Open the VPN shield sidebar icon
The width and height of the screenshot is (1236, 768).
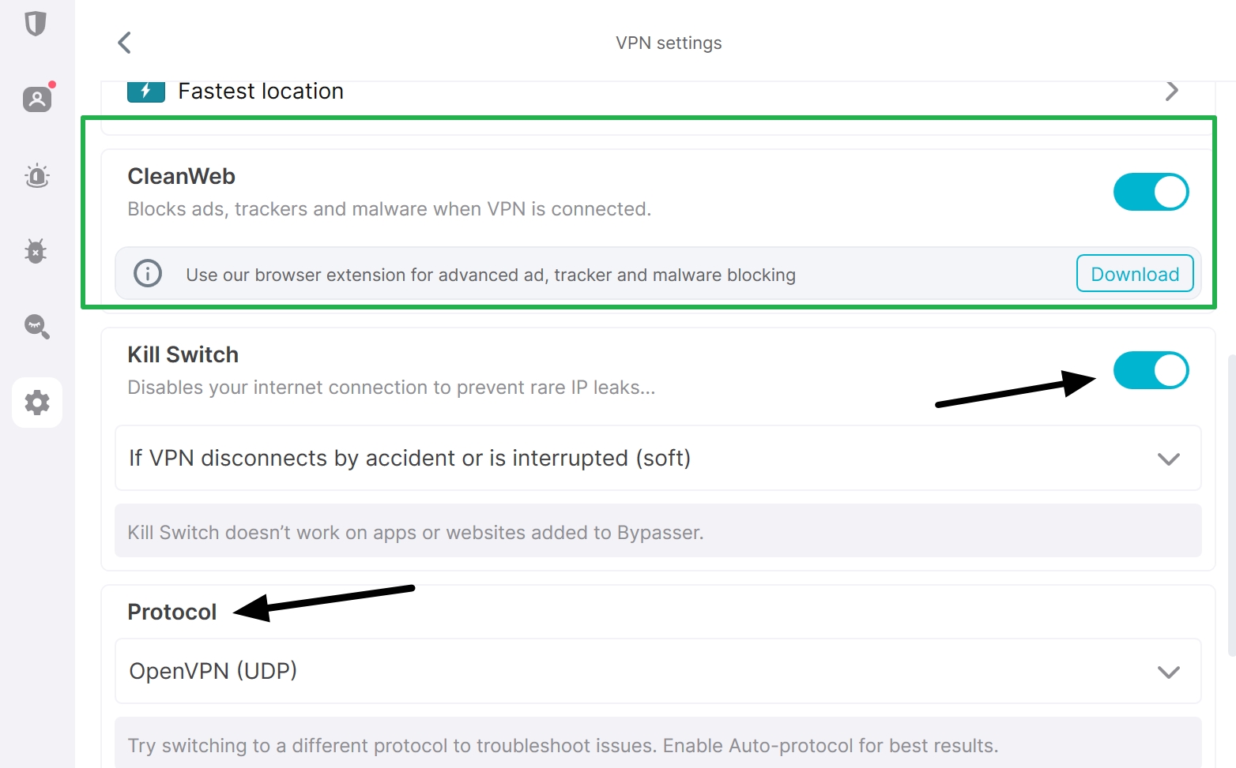pos(36,24)
